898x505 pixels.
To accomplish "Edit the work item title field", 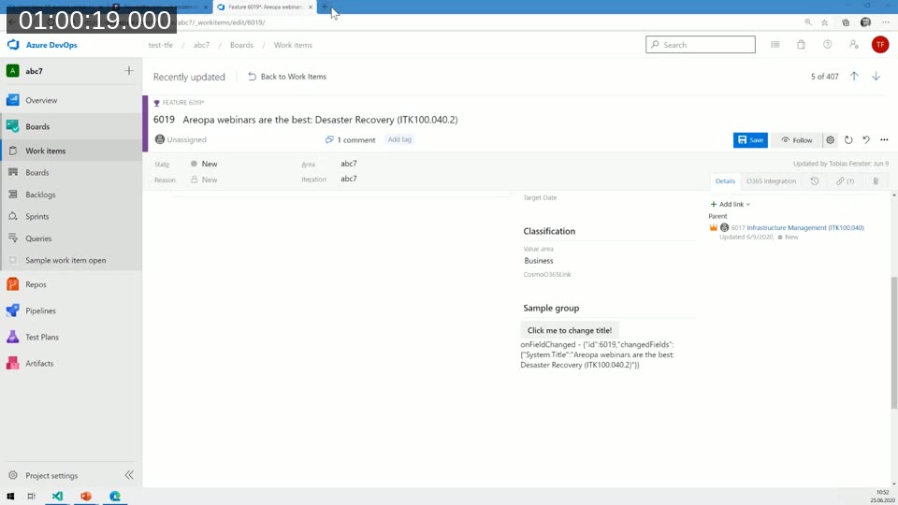I will point(321,120).
